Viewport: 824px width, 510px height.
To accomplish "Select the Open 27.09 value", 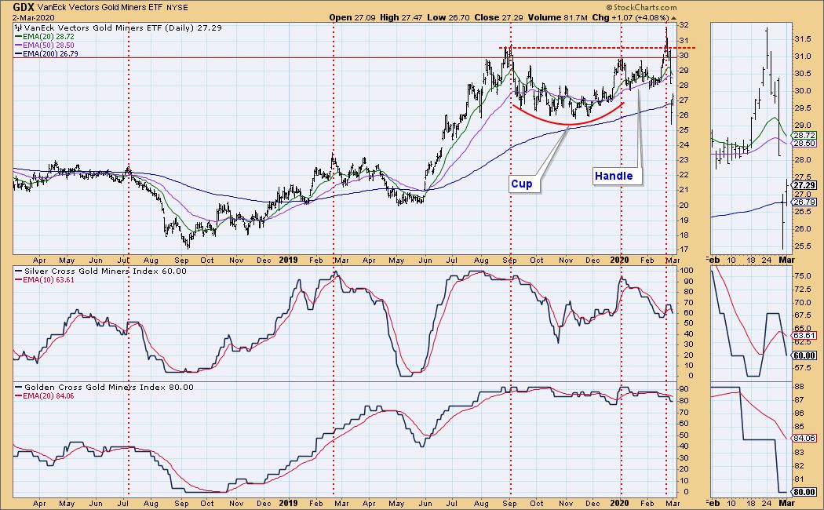I will point(352,17).
